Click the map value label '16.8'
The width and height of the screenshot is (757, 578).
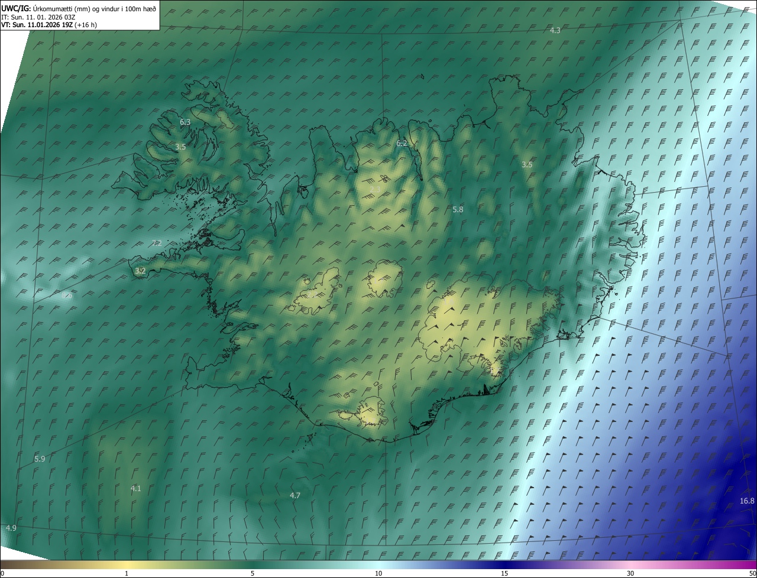pyautogui.click(x=747, y=501)
